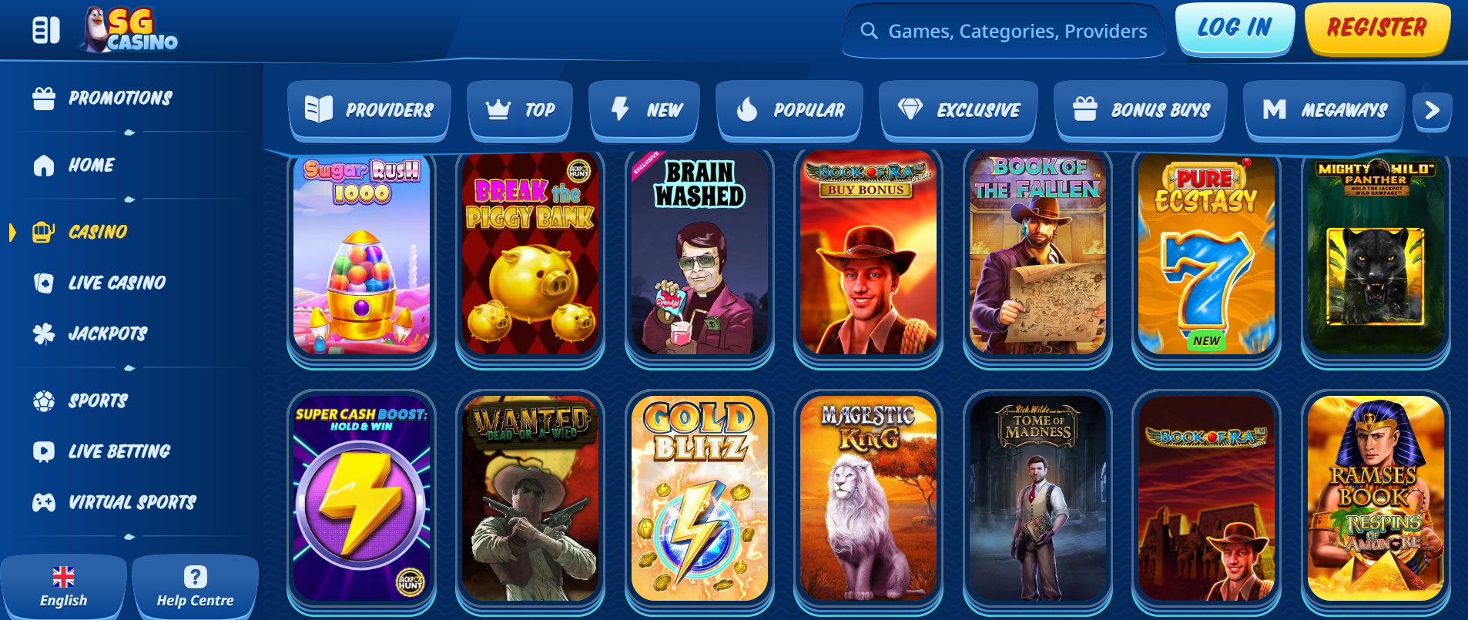This screenshot has height=620, width=1468.
Task: Open the Promotions gift icon
Action: coord(44,99)
